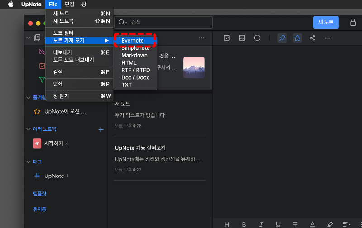Open the 편집 menu
The image size is (362, 228).
click(x=69, y=4)
